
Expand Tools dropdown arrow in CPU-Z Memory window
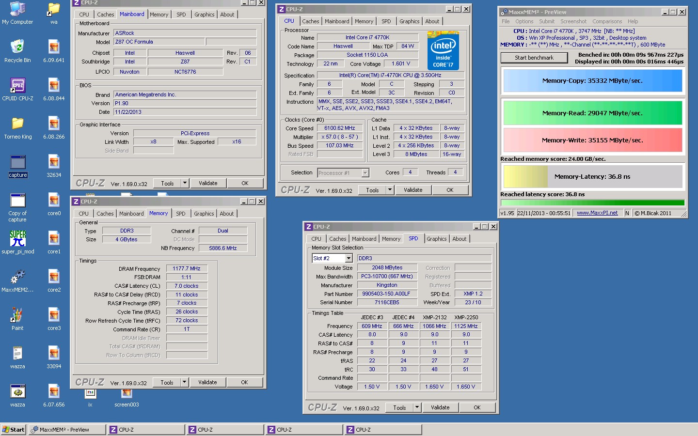[184, 382]
